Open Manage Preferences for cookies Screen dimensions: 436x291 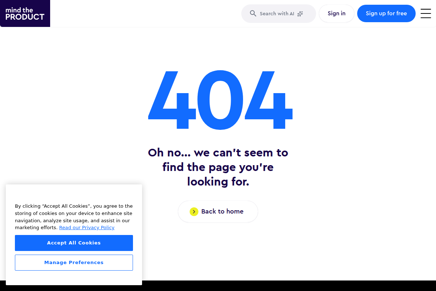(74, 263)
